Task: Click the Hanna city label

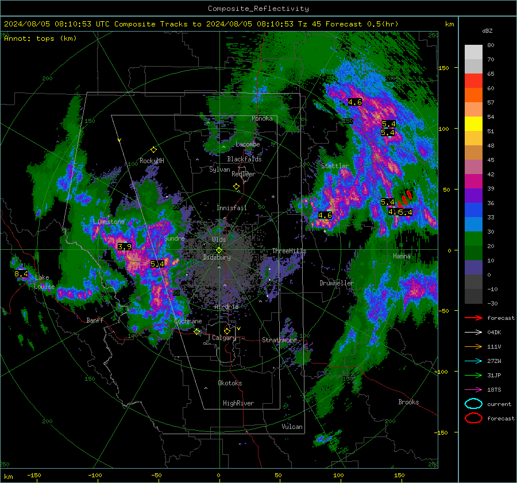Action: pos(402,256)
